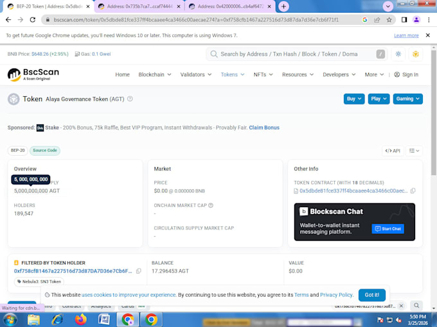Viewport: 437px width, 327px height.
Task: Click the BEP-20 badge
Action: (x=17, y=151)
